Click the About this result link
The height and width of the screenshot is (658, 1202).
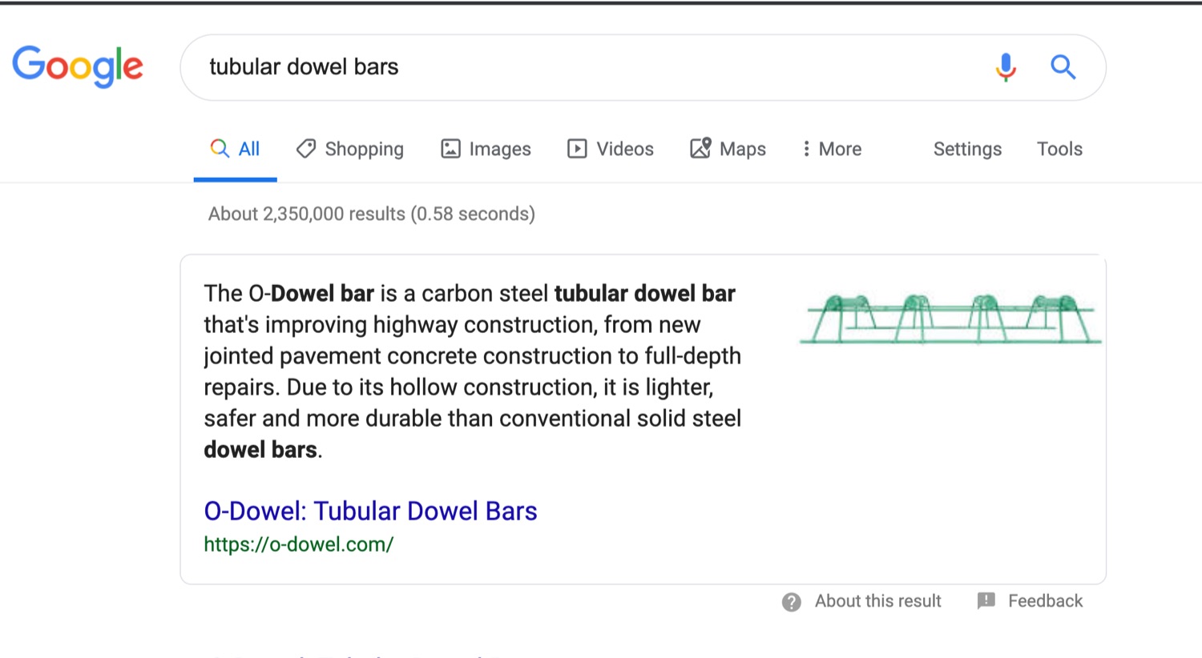861,601
